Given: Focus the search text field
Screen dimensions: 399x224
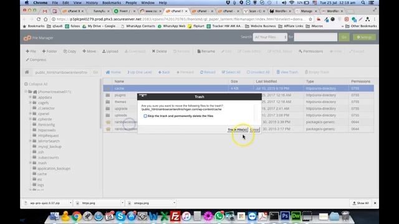Looking at the screenshot, I should (315, 37).
